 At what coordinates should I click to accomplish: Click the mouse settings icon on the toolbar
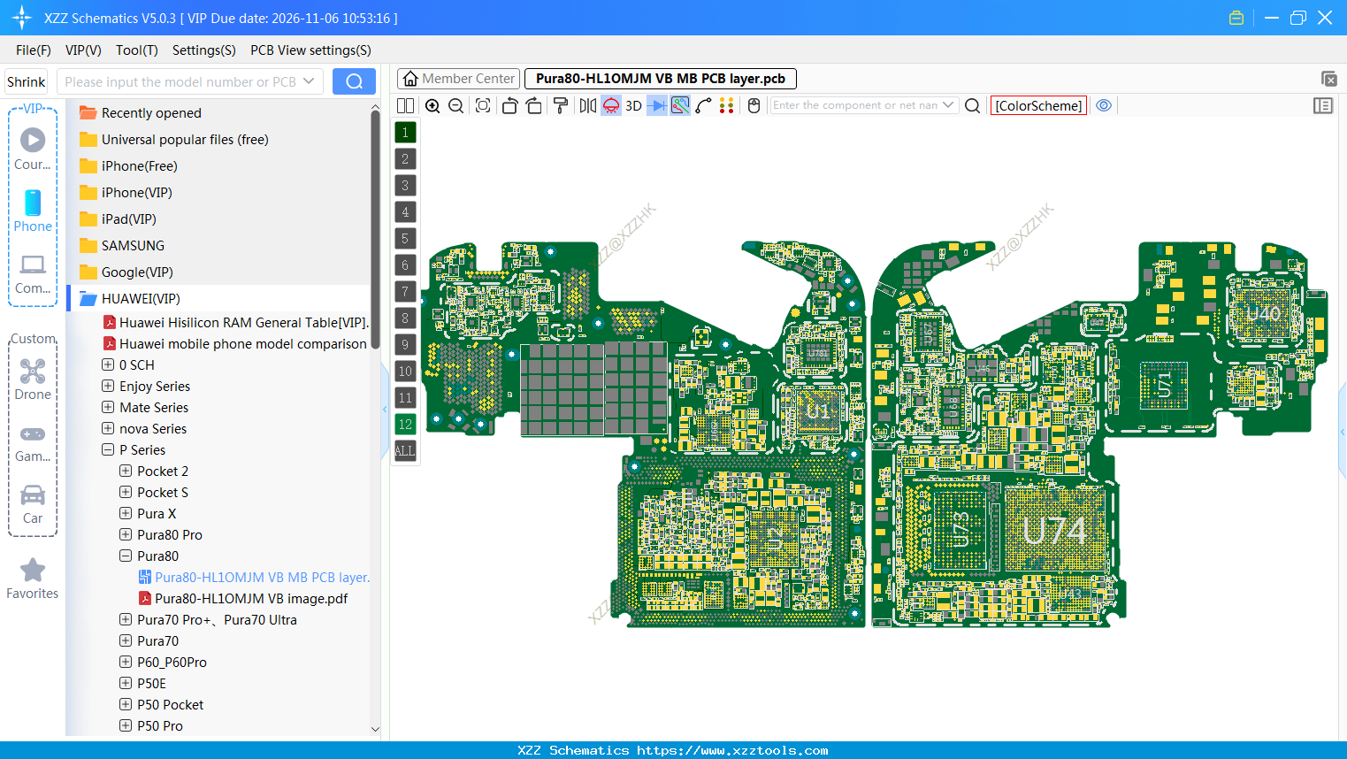tap(754, 105)
